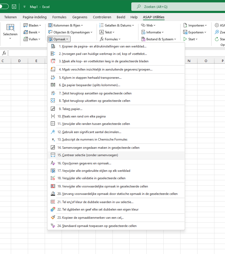The height and width of the screenshot is (254, 225).
Task: Click the Centreer selectie icon
Action: (x=53, y=155)
